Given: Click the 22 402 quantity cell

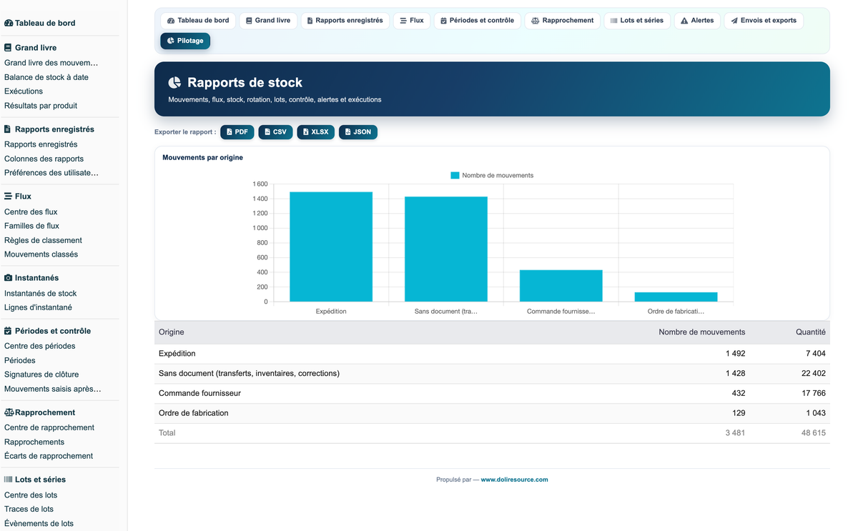Looking at the screenshot, I should pyautogui.click(x=814, y=373).
